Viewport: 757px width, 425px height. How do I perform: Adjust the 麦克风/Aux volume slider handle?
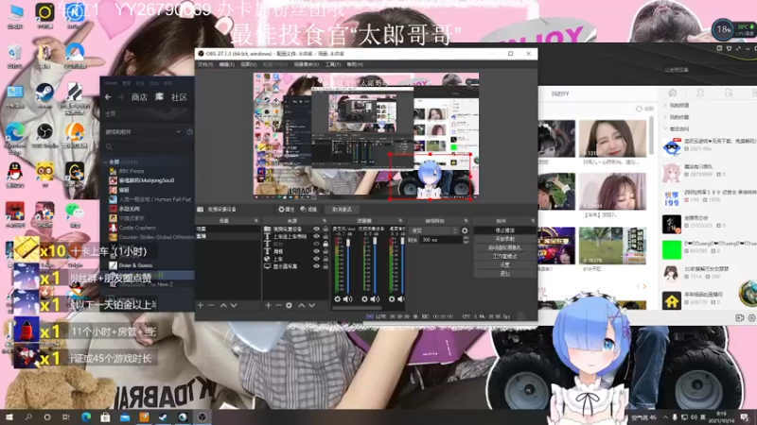point(348,243)
